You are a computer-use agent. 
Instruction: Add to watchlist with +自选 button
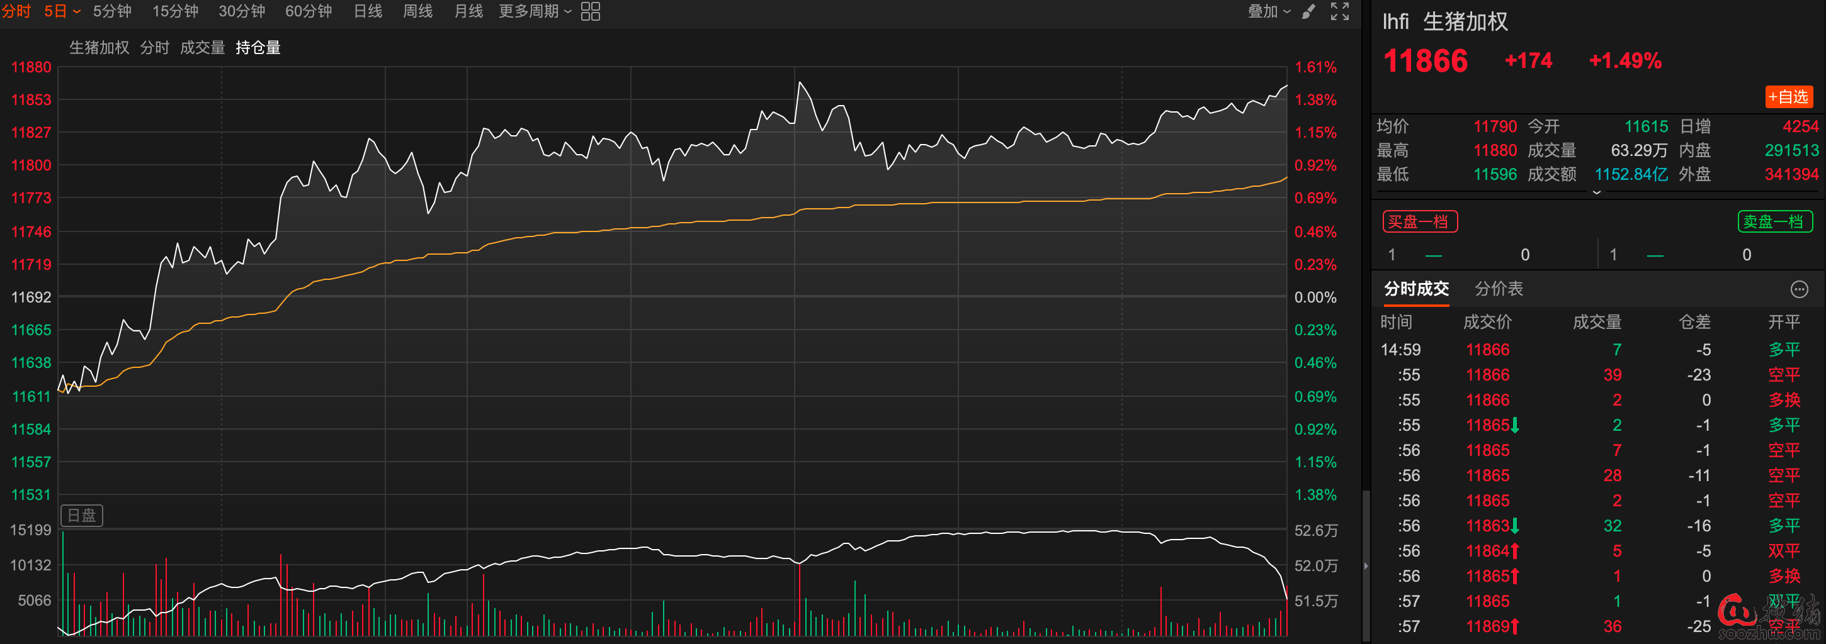pos(1788,97)
